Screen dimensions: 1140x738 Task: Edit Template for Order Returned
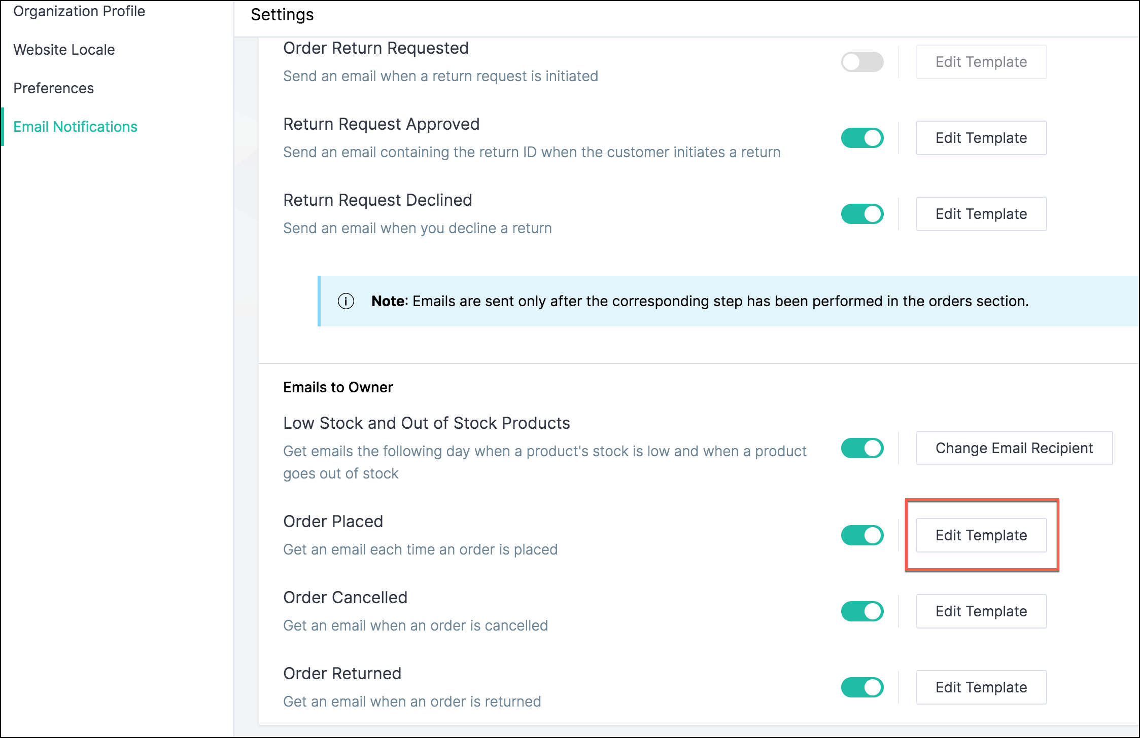point(981,687)
